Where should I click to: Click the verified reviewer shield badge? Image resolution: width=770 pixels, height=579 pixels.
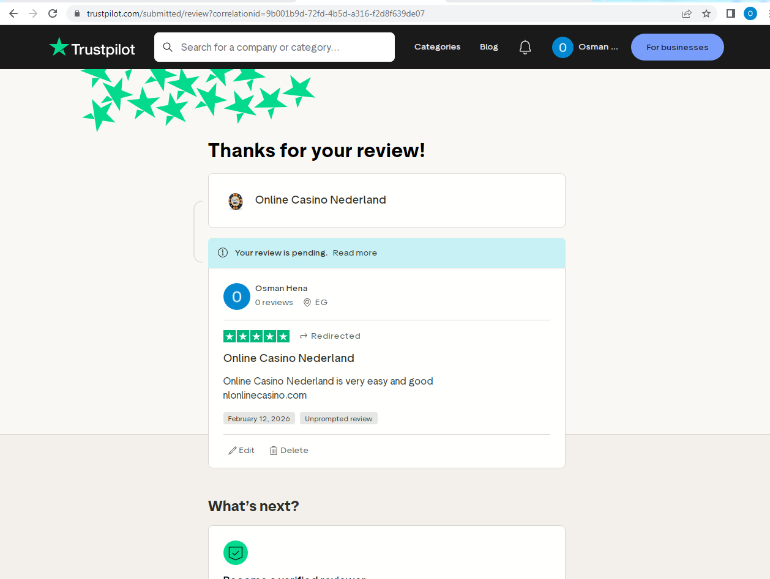[236, 553]
